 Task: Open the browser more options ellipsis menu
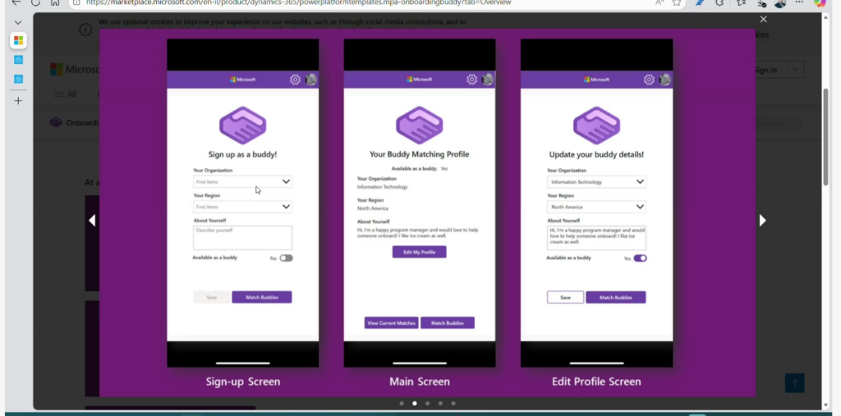tap(799, 2)
